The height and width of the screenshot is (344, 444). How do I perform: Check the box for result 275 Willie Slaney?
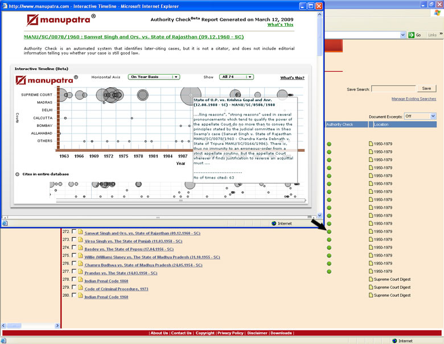(x=74, y=255)
